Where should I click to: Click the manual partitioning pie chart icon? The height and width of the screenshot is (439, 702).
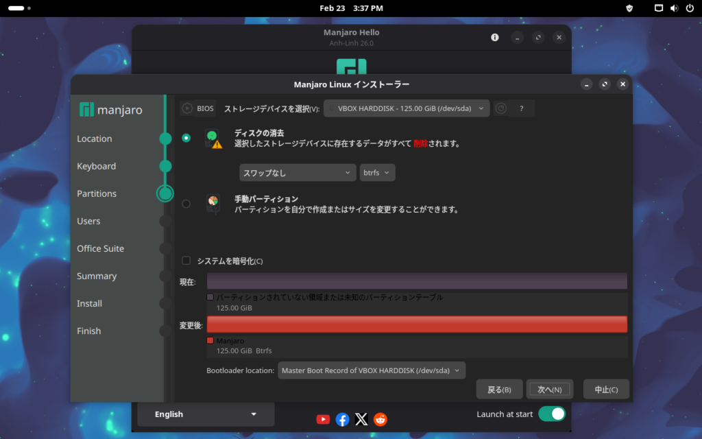(x=213, y=203)
